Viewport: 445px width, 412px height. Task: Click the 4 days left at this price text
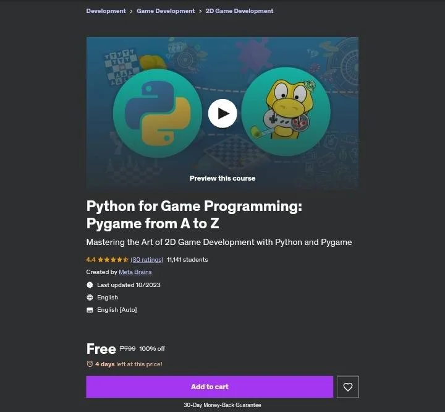[129, 364]
